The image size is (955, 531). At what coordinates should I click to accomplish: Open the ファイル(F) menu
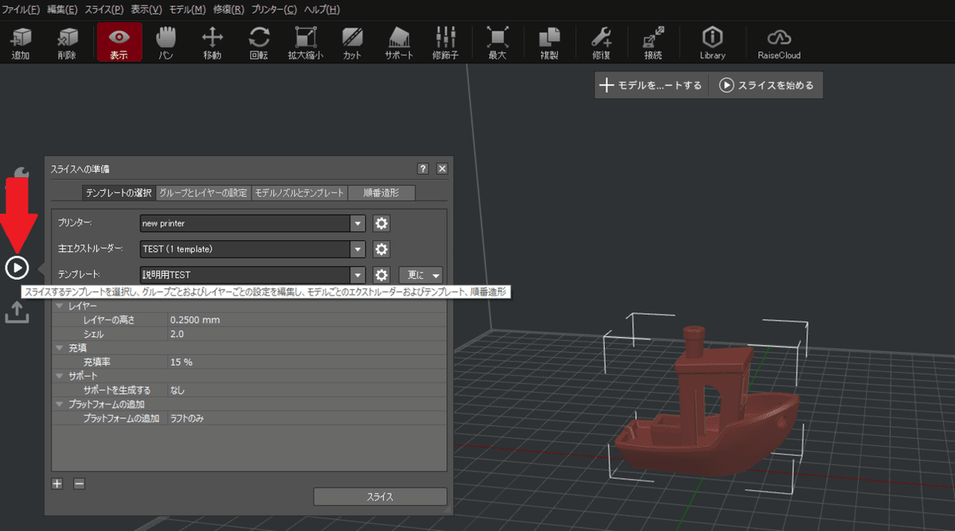pos(21,10)
